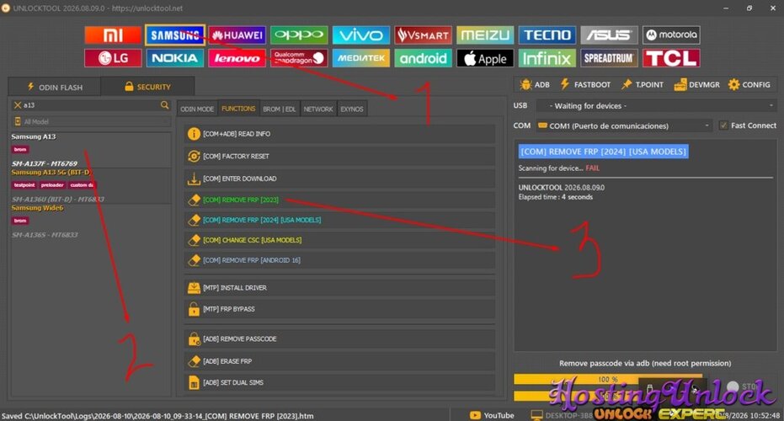This screenshot has width=784, height=421.
Task: Select the Tecno brand logo
Action: point(547,35)
